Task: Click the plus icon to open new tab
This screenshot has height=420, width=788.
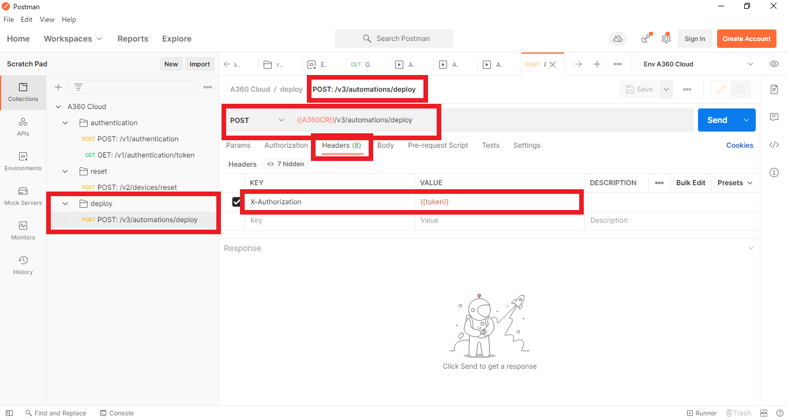Action: pos(597,64)
